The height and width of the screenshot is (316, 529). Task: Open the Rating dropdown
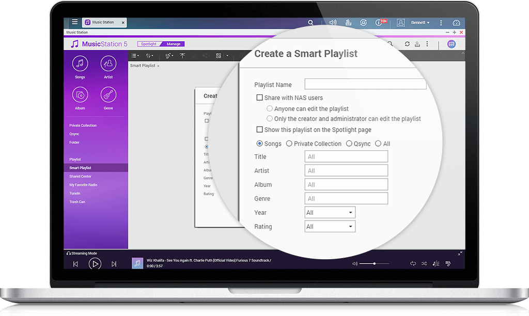(x=330, y=226)
